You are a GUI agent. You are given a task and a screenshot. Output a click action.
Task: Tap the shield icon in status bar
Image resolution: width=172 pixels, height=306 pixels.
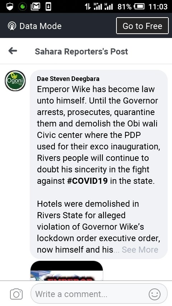point(10,7)
